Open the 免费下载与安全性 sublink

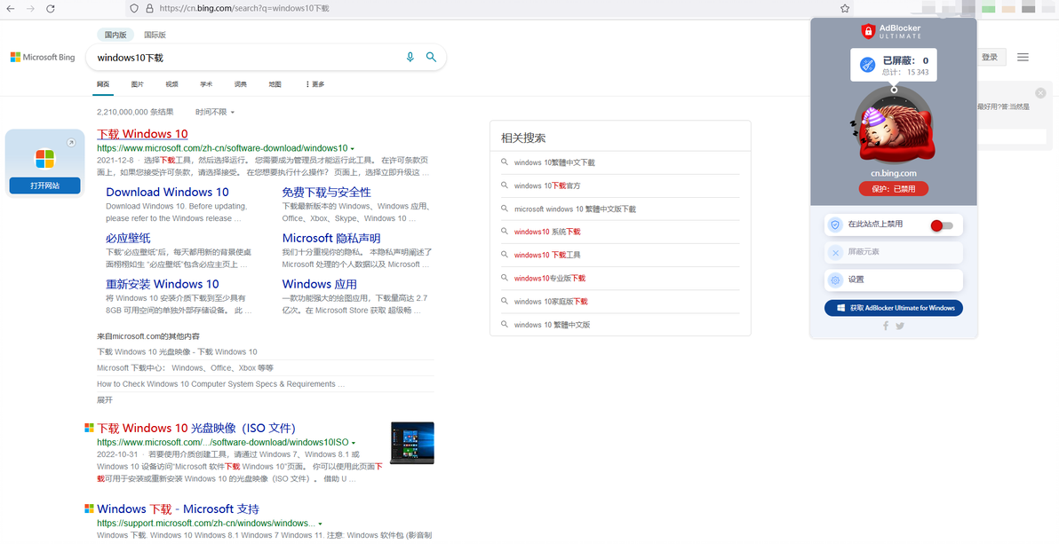tap(327, 193)
